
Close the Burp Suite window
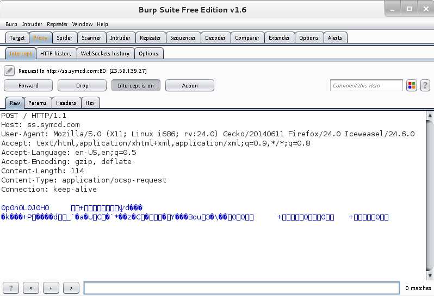426,9
